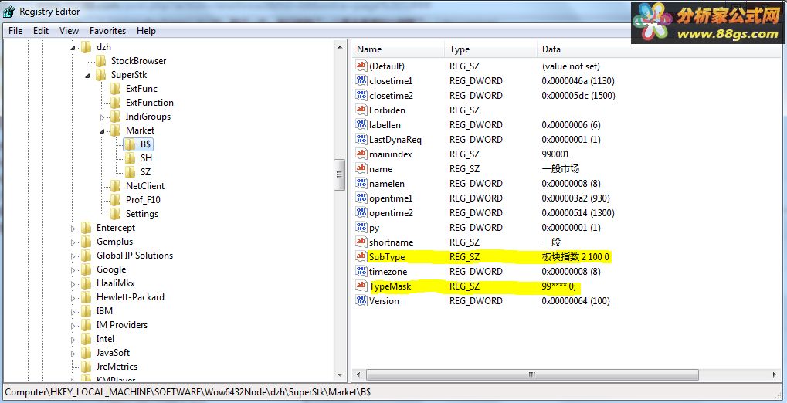
Task: Click the closetime1 DWORD value icon
Action: tap(361, 80)
